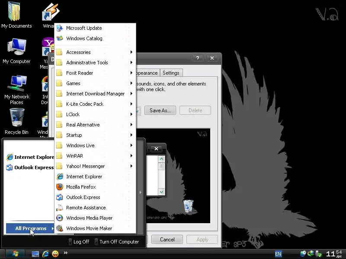This screenshot has width=346, height=259.
Task: Click the EN language indicator
Action: (278, 254)
